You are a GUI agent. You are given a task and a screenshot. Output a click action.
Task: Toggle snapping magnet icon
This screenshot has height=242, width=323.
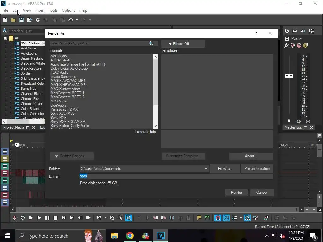coord(218,218)
